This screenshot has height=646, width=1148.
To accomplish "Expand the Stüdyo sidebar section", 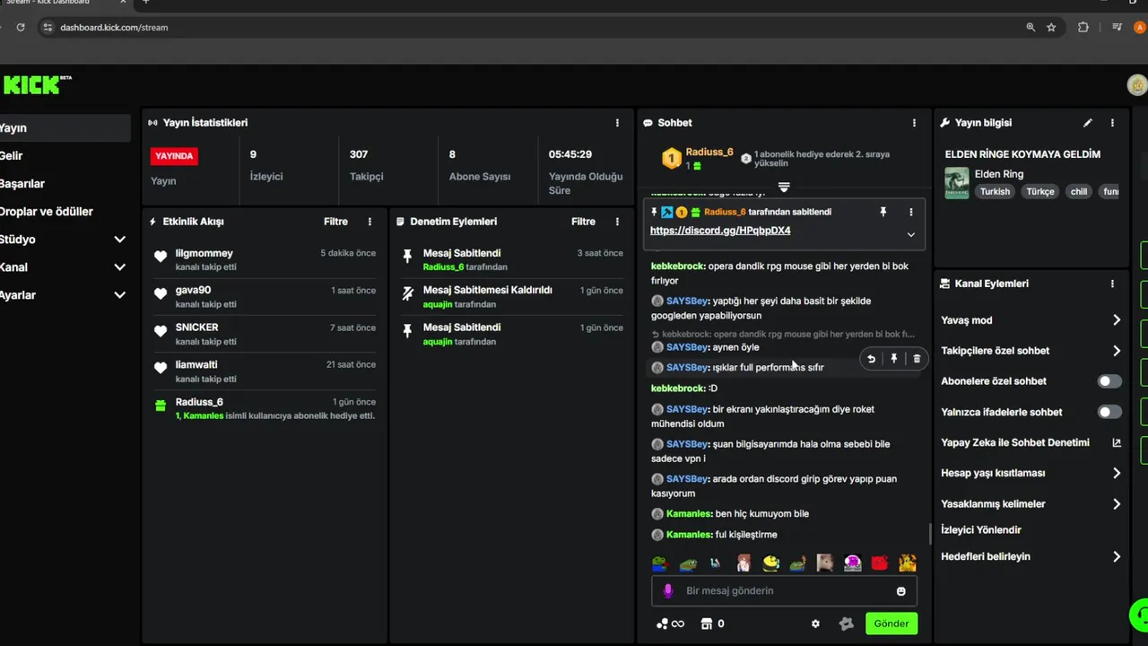I will point(119,240).
